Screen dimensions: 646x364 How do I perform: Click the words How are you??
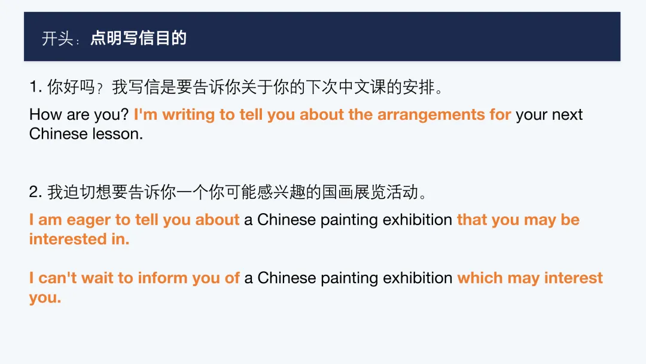(x=79, y=114)
